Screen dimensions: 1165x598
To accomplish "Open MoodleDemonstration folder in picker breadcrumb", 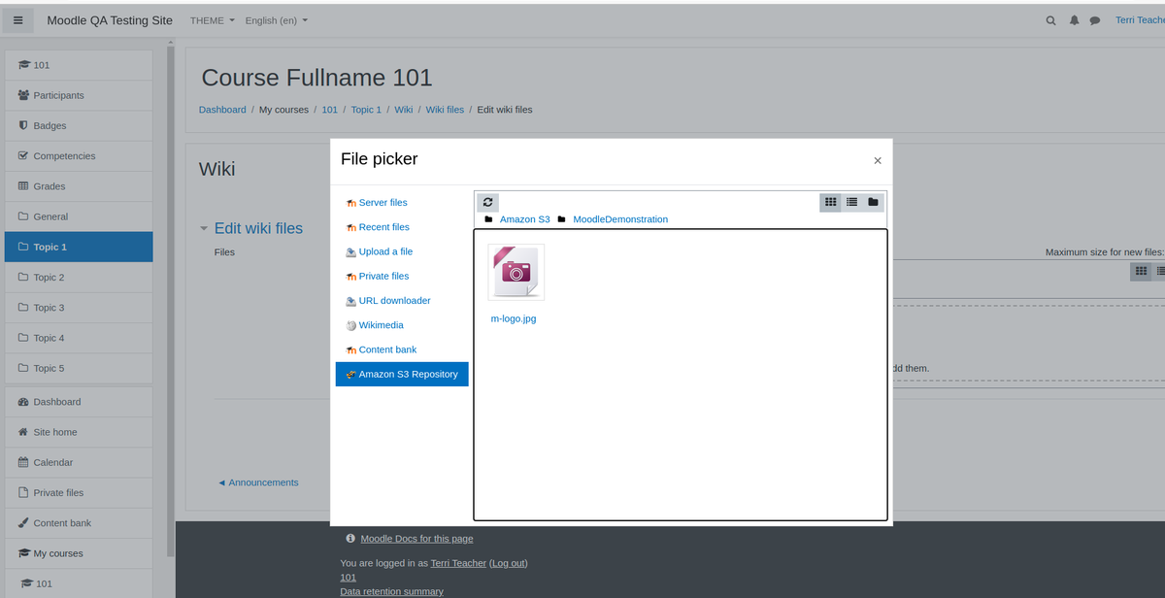I will [620, 219].
